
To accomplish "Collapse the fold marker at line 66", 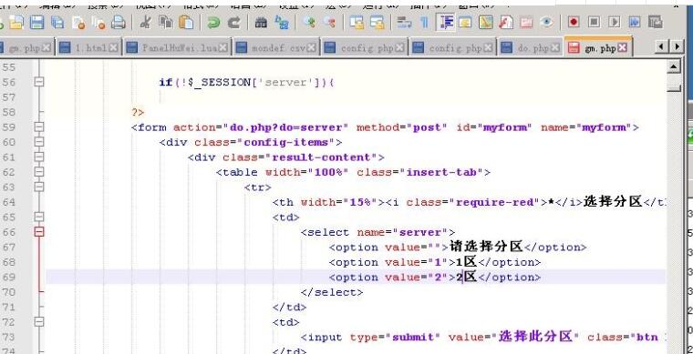I will (x=39, y=231).
